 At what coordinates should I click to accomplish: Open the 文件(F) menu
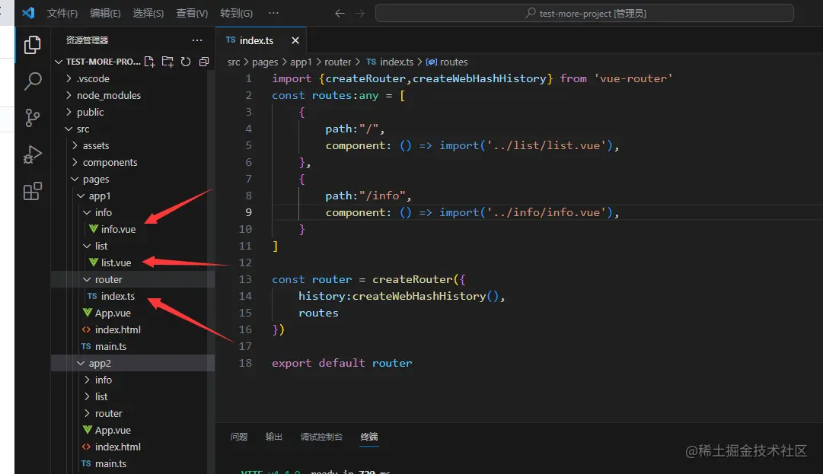coord(62,13)
